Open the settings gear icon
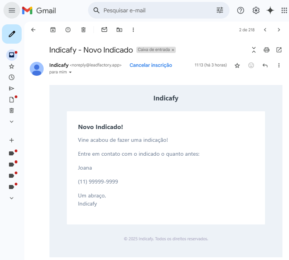289x260 pixels. tap(256, 10)
